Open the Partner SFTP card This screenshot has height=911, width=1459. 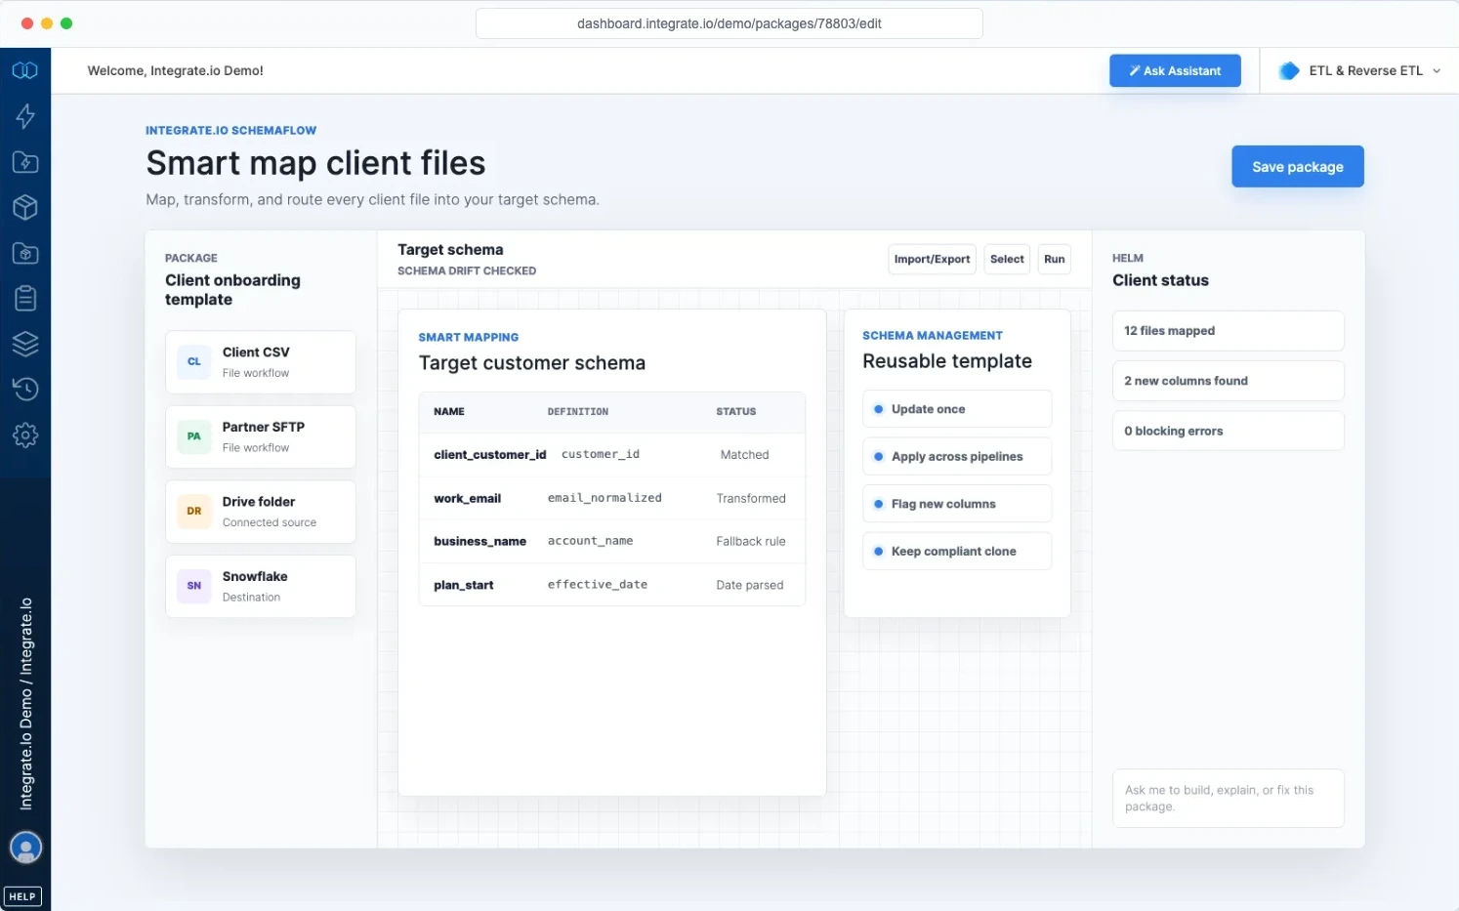(x=261, y=436)
